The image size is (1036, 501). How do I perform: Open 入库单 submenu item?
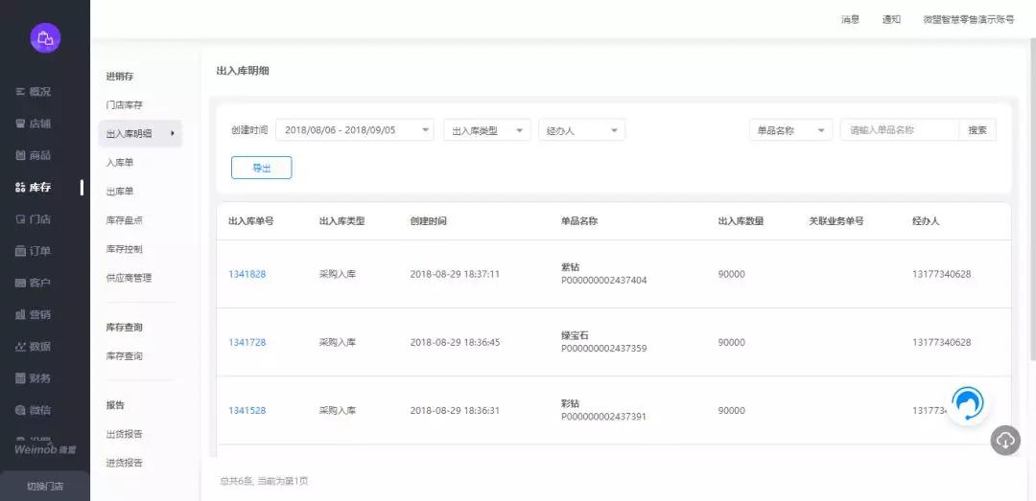pos(120,163)
